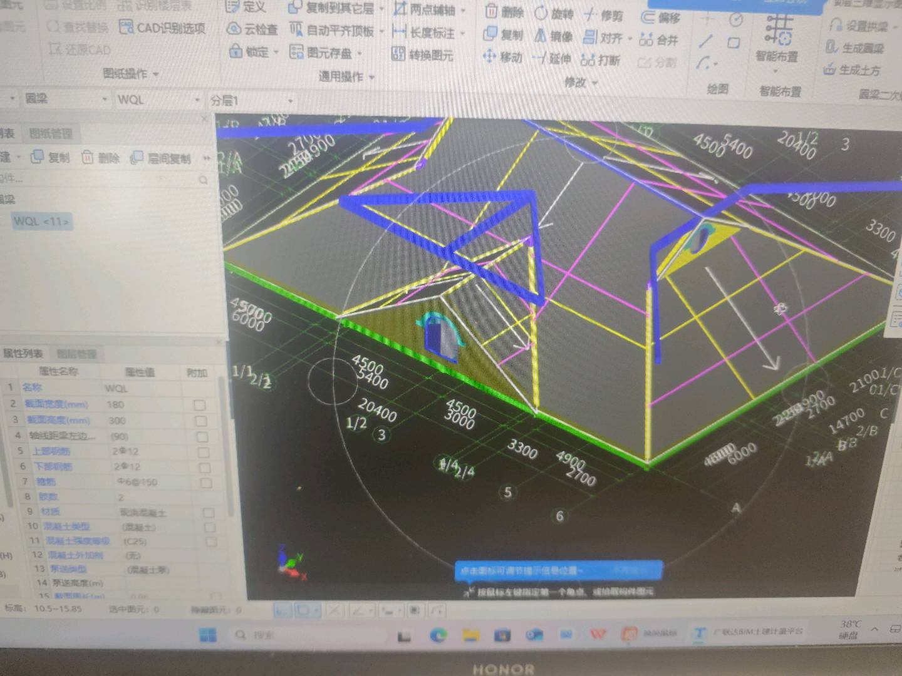Click 复制到其它层 copy-to-other-layers icon
This screenshot has height=676, width=902.
(x=294, y=8)
